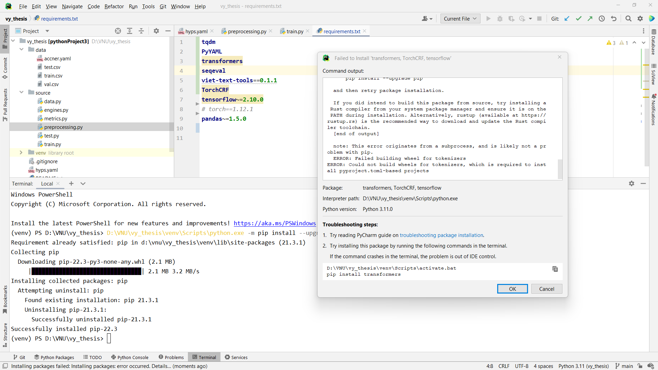
Task: Update project with the blue Git pull arrow
Action: (x=567, y=19)
